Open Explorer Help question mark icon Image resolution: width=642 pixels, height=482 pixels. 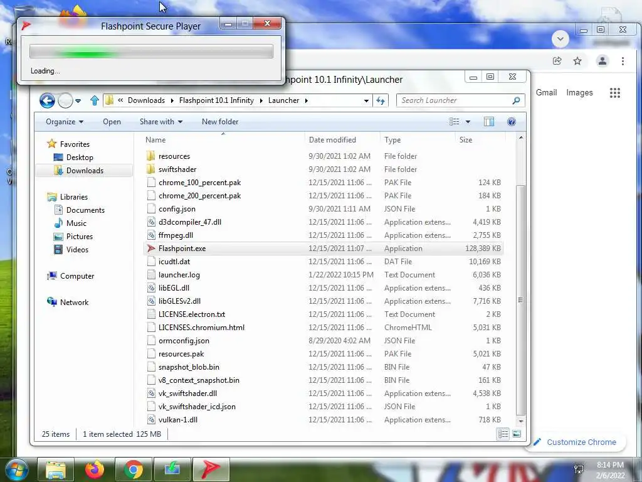(512, 122)
